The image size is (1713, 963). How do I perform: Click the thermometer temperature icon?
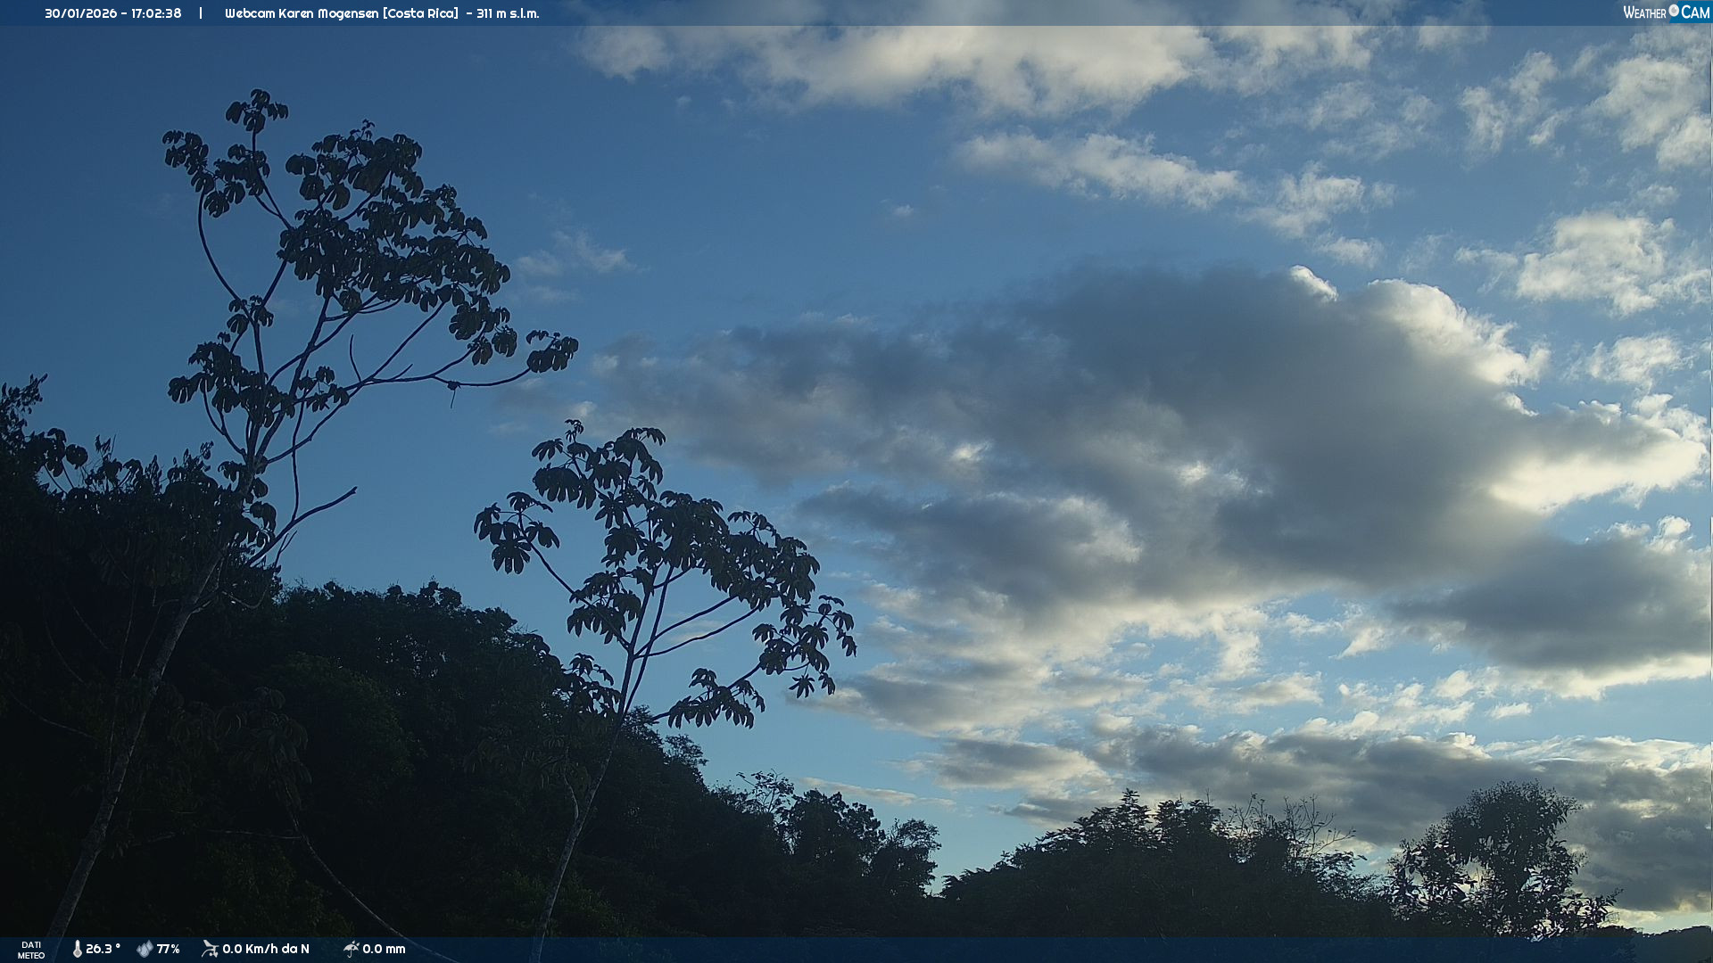(x=77, y=949)
